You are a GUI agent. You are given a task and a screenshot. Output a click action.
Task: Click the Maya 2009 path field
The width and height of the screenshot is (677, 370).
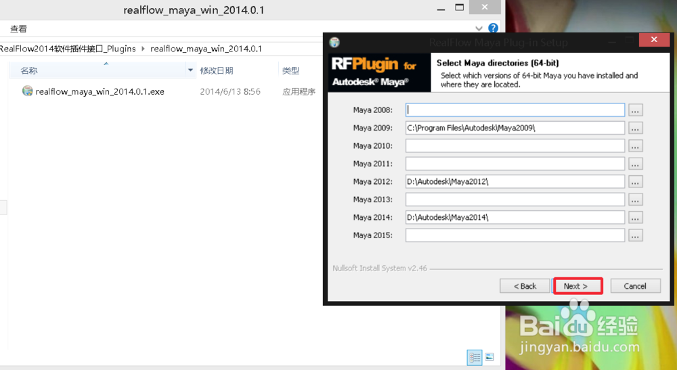pos(515,128)
